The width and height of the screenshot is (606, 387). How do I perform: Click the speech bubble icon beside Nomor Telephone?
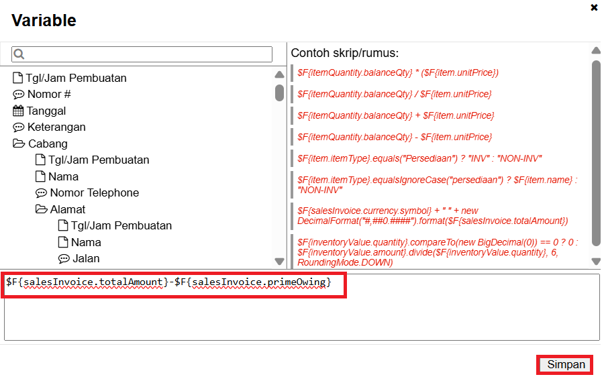click(41, 193)
